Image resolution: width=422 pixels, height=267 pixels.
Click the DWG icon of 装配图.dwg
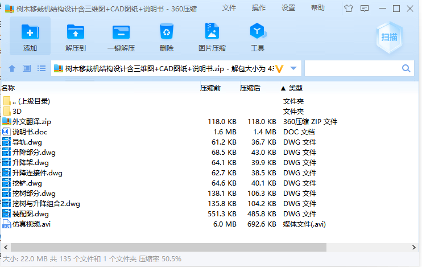point(6,213)
